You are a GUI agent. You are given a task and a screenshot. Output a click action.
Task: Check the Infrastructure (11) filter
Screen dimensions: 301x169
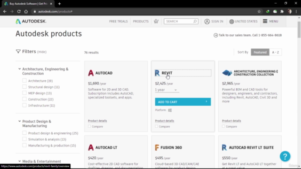click(x=24, y=105)
